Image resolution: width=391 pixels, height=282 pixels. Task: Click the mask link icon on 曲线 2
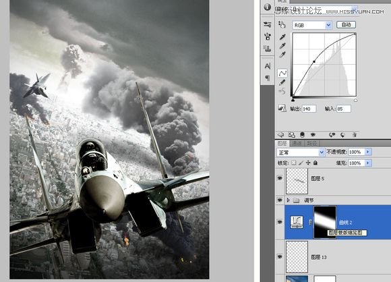[310, 222]
